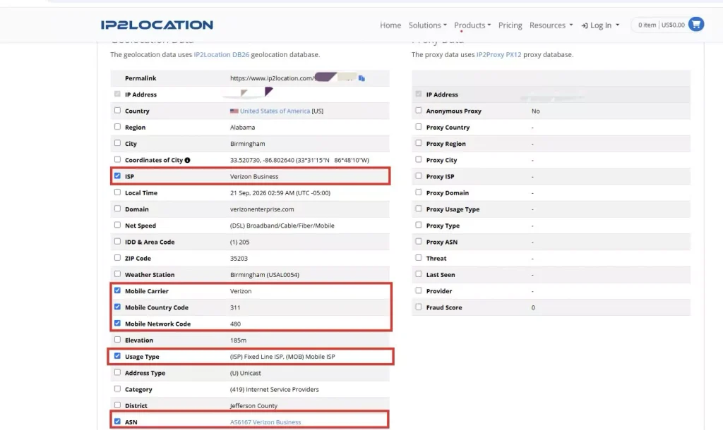
Task: Click the United States flag icon
Action: coord(234,111)
